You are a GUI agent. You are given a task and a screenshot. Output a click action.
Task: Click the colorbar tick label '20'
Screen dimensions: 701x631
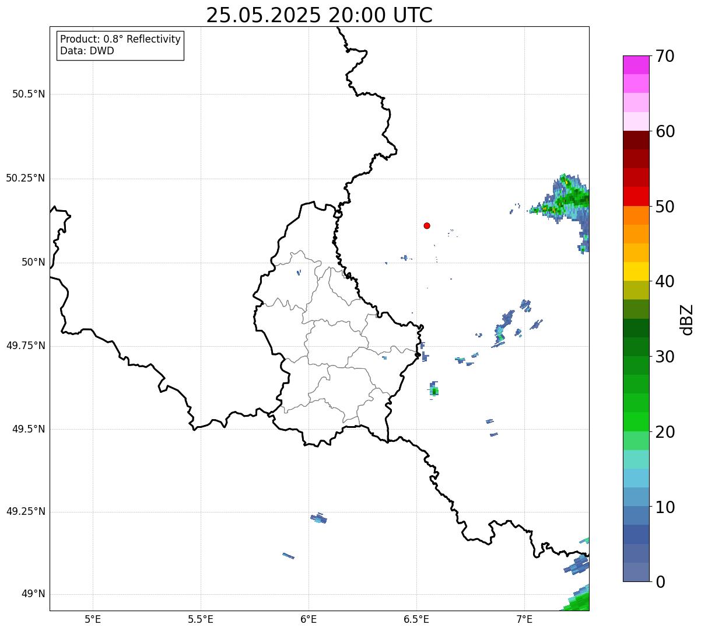click(665, 432)
